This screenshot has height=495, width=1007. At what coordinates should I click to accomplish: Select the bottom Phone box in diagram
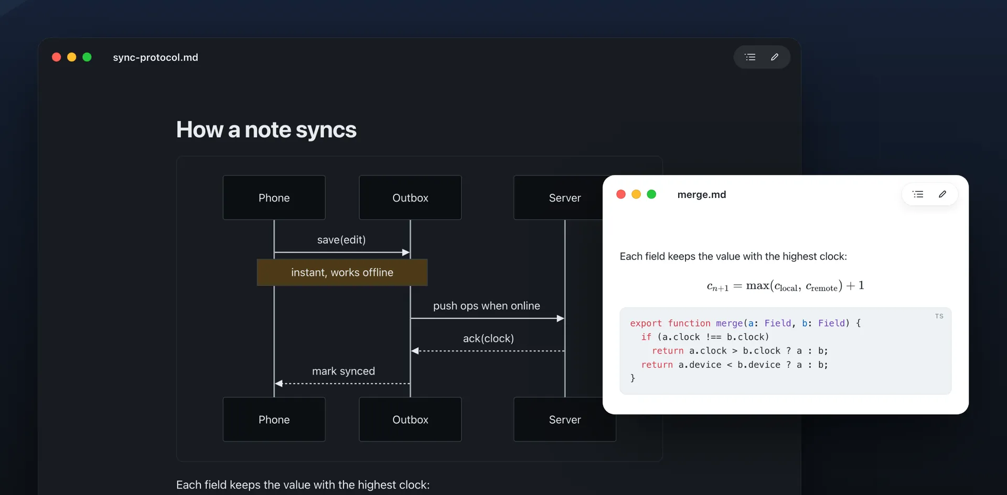(274, 419)
